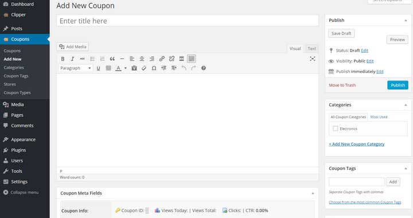Click the coupon tags input field
This screenshot has width=413, height=218.
tap(356, 182)
